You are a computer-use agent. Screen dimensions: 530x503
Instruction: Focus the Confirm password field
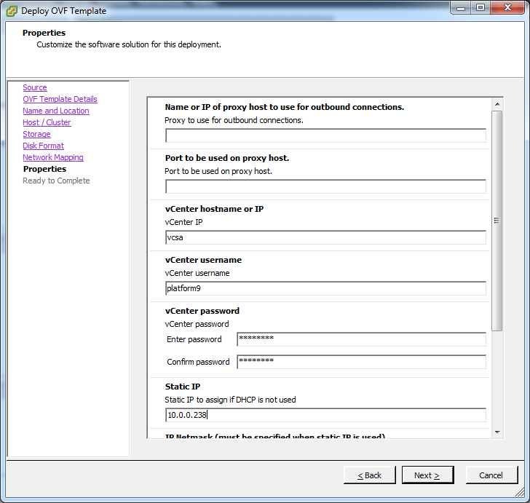pos(361,362)
